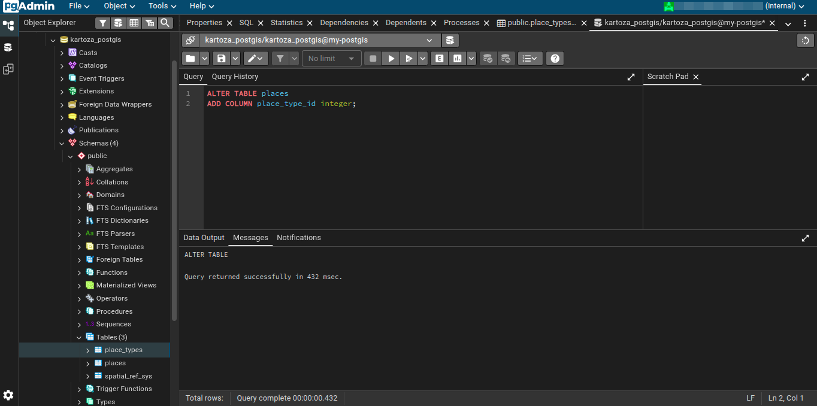The height and width of the screenshot is (406, 817).
Task: Maximize the Scratch Pad panel
Action: [805, 77]
